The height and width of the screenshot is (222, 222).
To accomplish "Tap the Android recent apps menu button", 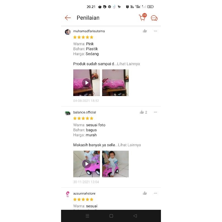I will (x=87, y=216).
